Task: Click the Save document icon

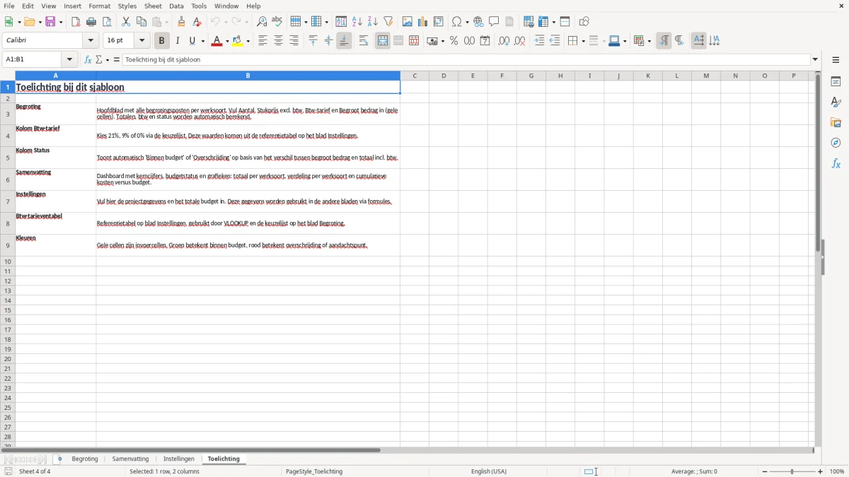Action: pyautogui.click(x=50, y=22)
